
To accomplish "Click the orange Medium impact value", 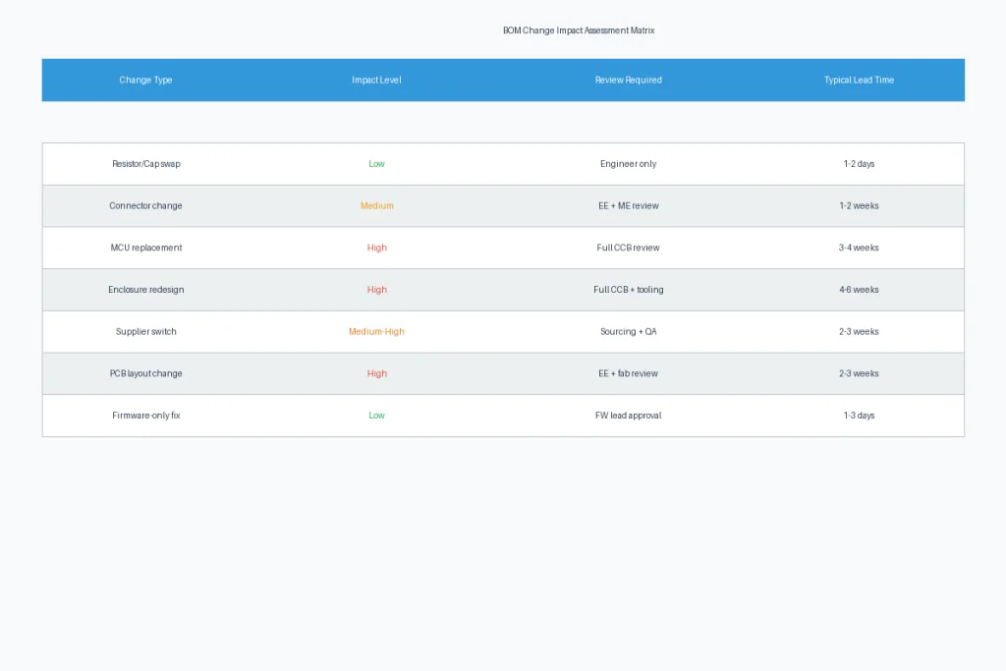I will point(376,206).
